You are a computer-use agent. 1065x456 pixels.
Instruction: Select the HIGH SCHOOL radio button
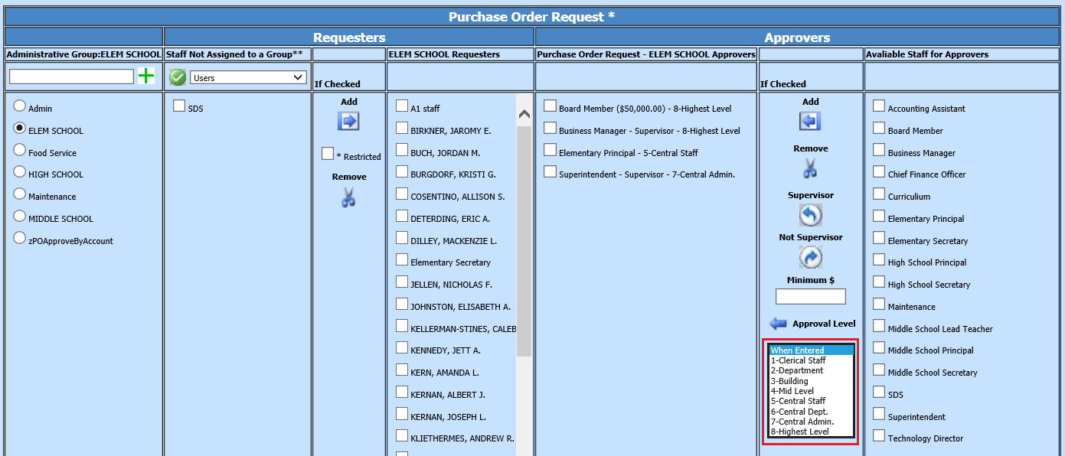click(x=20, y=173)
